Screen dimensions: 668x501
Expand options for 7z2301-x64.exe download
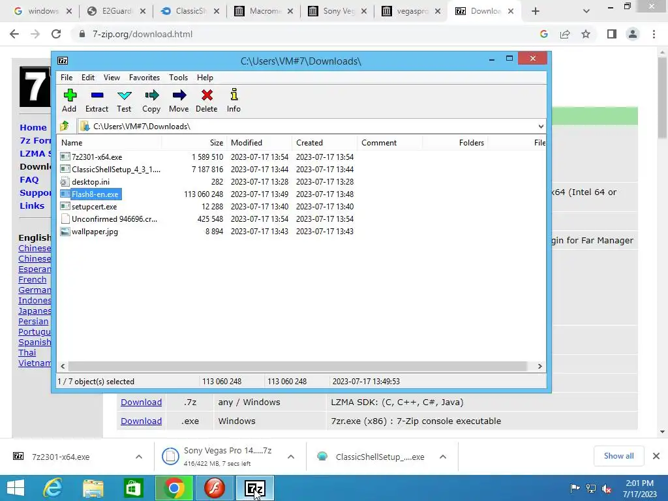[139, 457]
